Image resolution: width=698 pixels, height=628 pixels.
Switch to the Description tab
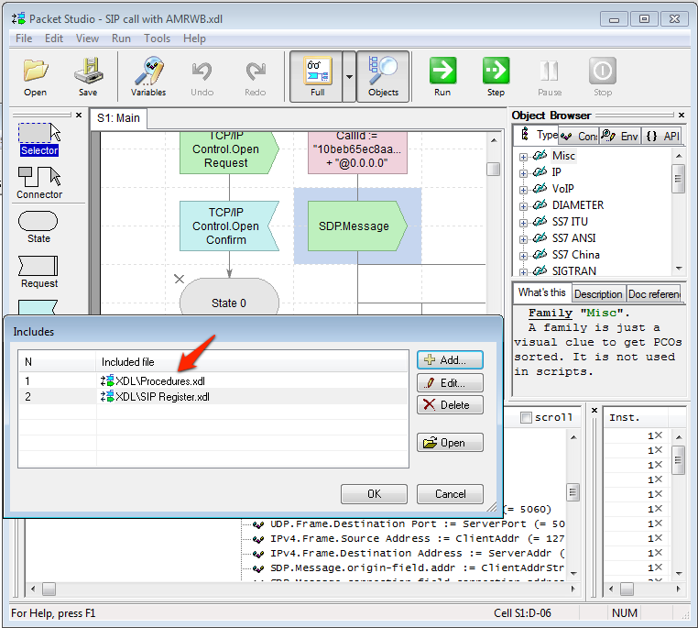(597, 294)
